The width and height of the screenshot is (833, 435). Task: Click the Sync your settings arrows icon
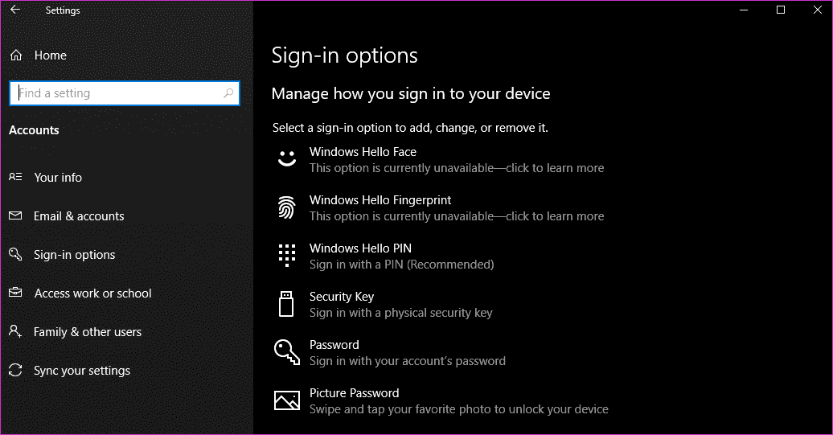click(x=15, y=370)
